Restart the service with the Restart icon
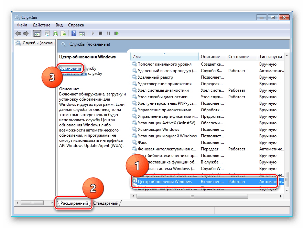Viewport: 304px width, 228px height. point(116,34)
